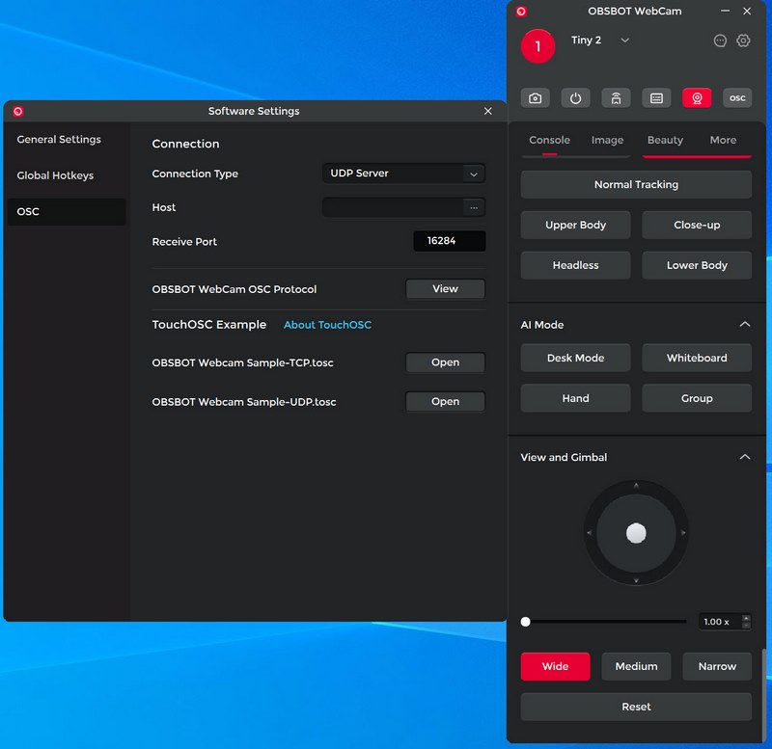Click the keyboard hotkeys icon in OBSBOT toolbar

(656, 98)
